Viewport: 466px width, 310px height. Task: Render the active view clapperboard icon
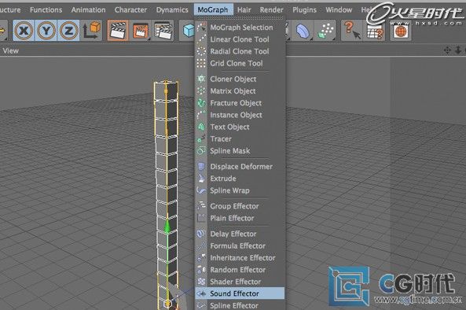click(x=118, y=31)
